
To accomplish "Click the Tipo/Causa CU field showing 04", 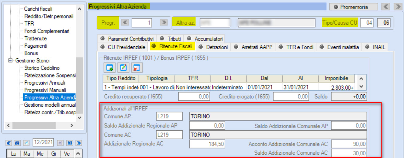I will point(367,23).
